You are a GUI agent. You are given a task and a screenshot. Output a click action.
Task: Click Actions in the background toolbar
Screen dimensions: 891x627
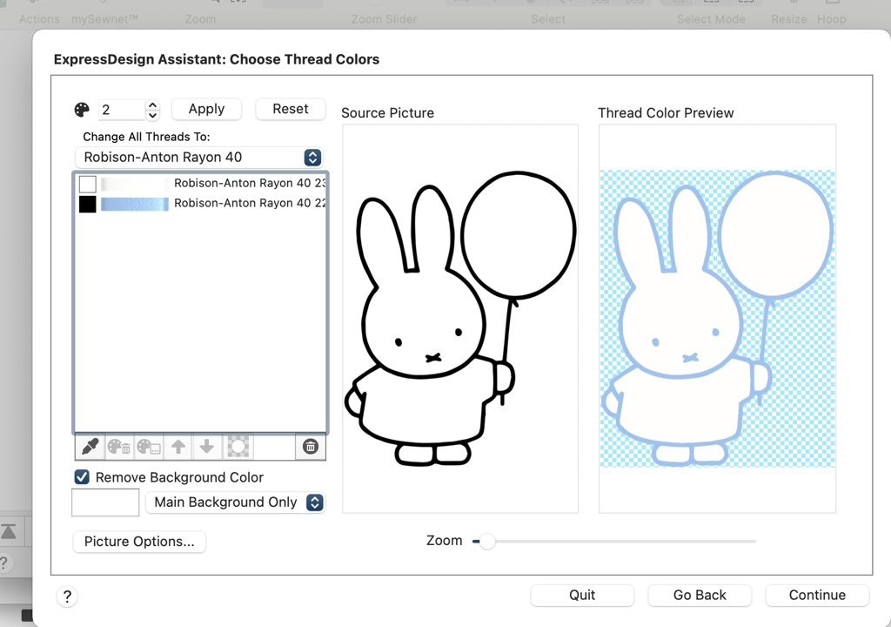tap(39, 19)
